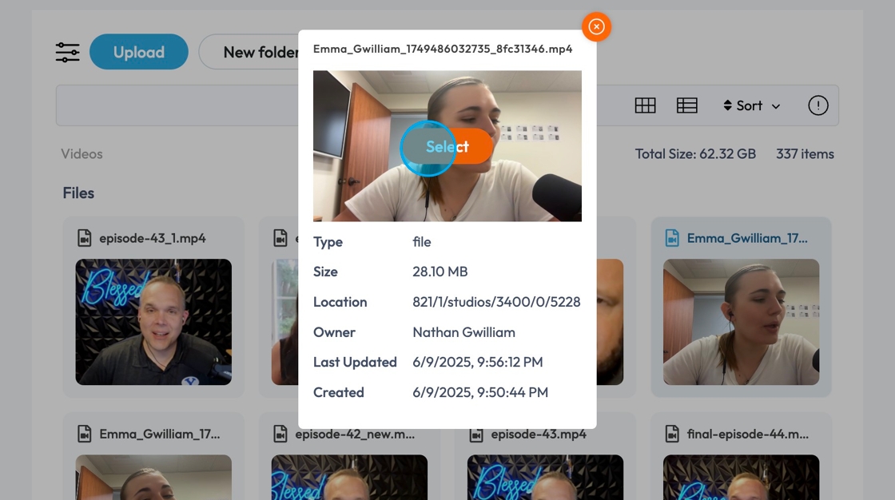895x500 pixels.
Task: Open the episode-42_new thumbnail
Action: (349, 477)
